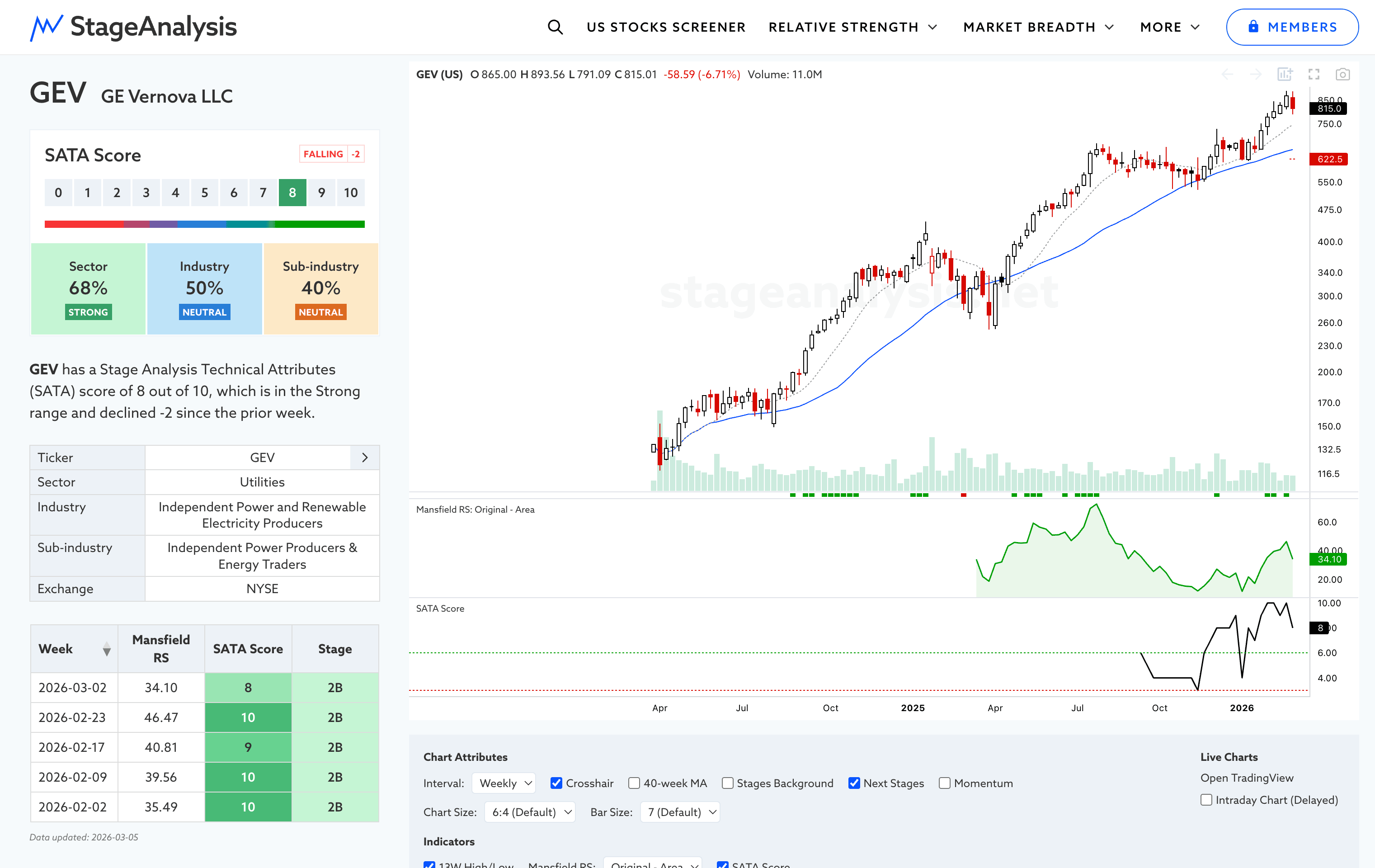
Task: Open the Bar Size dropdown
Action: click(x=679, y=812)
